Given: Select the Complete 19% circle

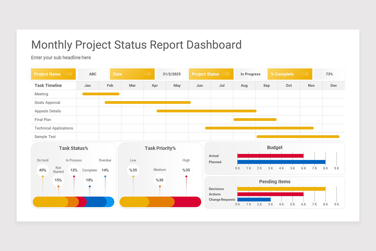Looking at the screenshot, I should pos(89,180).
